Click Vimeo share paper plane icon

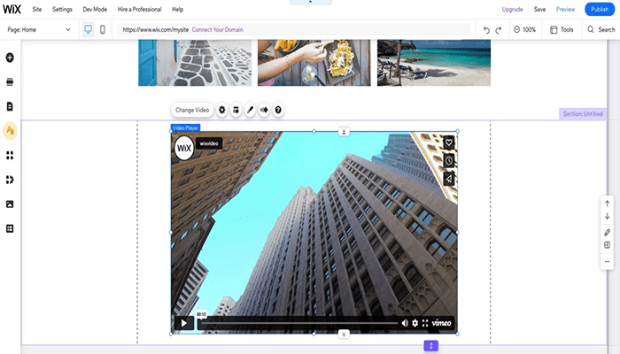coord(449,179)
